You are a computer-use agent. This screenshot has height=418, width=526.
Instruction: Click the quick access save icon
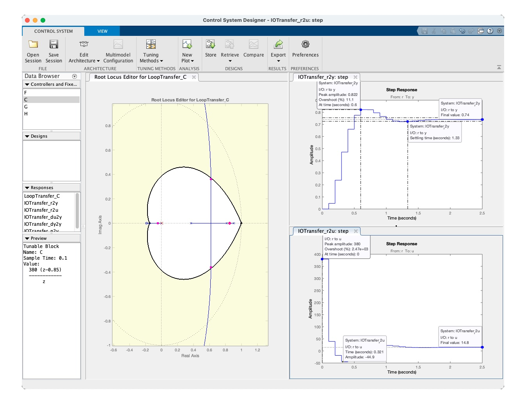click(x=425, y=31)
